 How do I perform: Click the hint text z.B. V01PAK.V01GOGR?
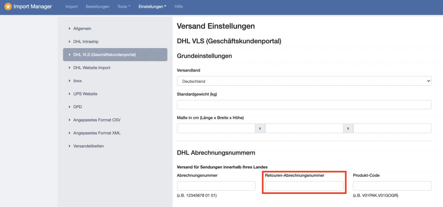pyautogui.click(x=376, y=195)
